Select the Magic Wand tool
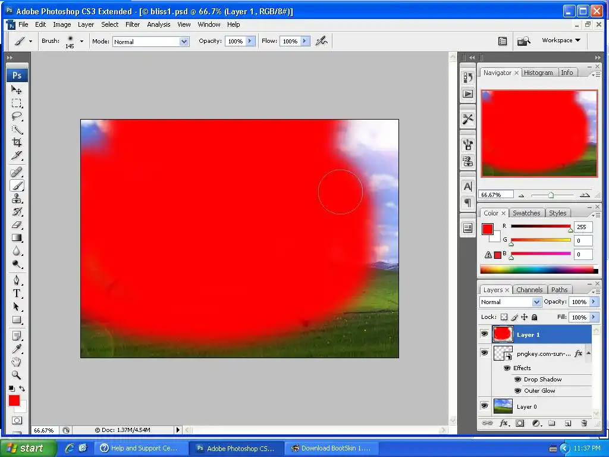 16,129
